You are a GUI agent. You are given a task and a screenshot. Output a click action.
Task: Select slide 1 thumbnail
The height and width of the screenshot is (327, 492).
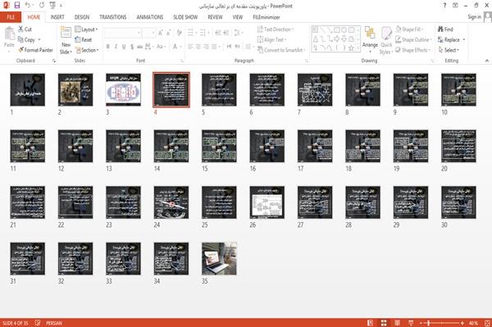(x=28, y=89)
